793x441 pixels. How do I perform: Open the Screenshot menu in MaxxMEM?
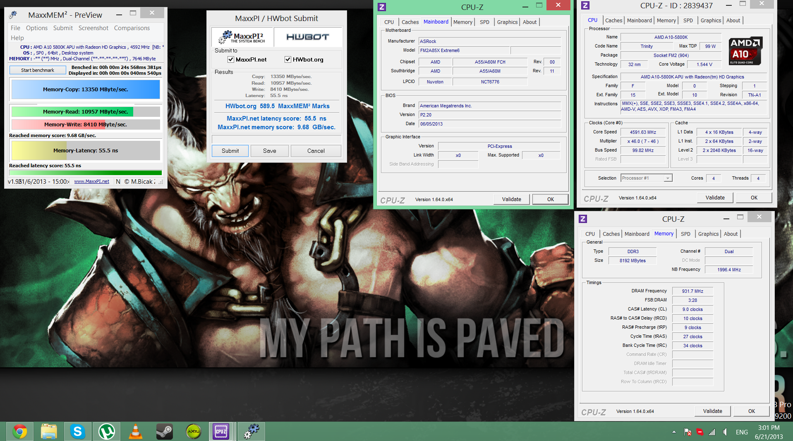click(x=93, y=28)
